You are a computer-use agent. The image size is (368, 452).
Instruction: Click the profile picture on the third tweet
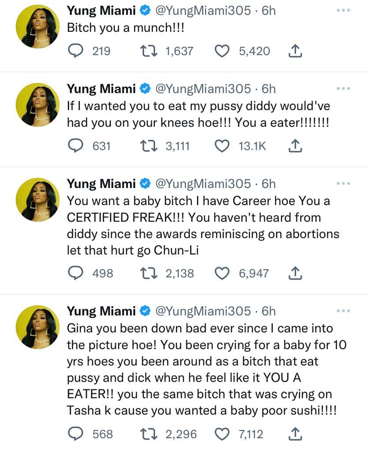pyautogui.click(x=37, y=200)
